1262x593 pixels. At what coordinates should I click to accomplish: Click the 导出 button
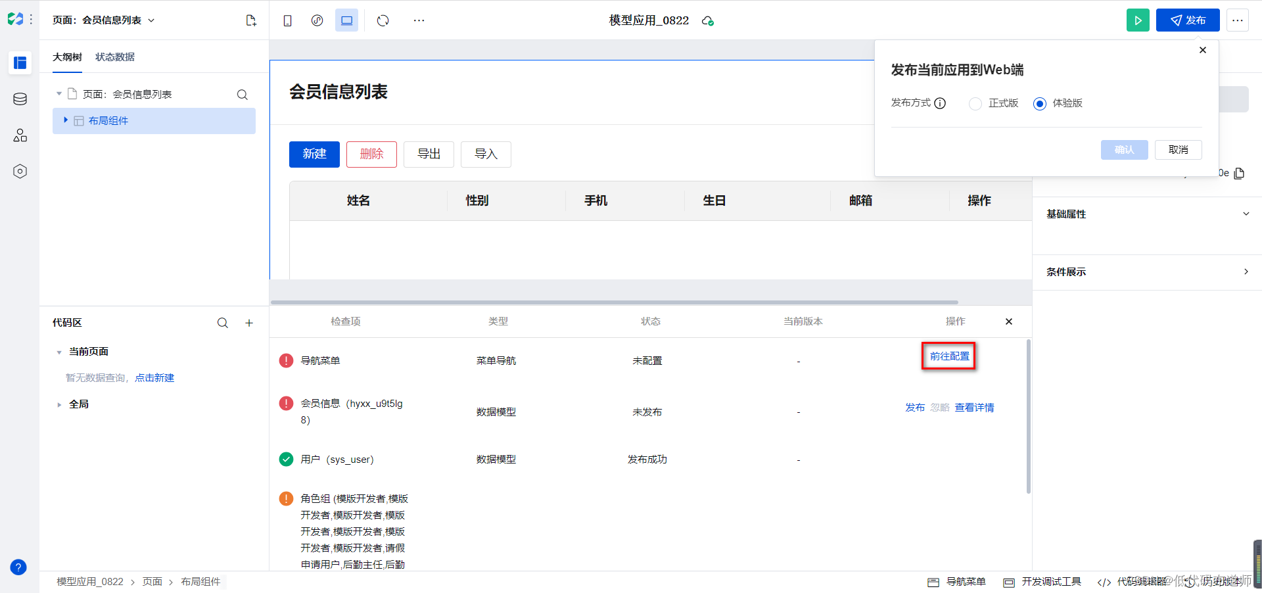[x=429, y=154]
